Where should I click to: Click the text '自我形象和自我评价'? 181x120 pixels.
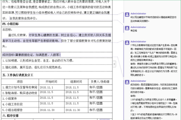click(23, 18)
